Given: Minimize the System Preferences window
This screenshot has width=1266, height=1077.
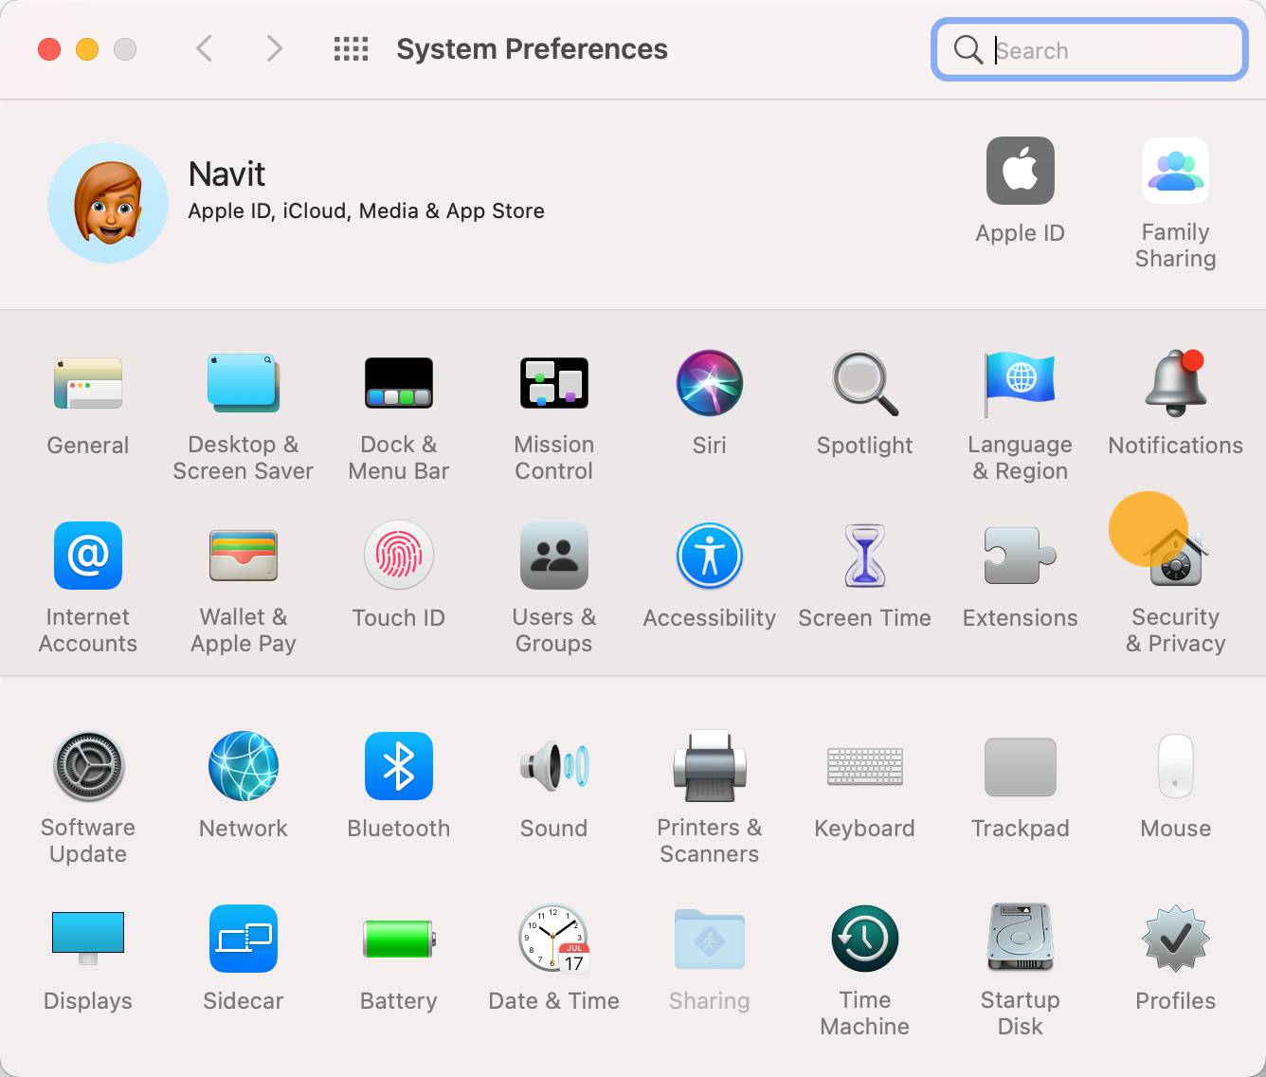Looking at the screenshot, I should coord(87,49).
